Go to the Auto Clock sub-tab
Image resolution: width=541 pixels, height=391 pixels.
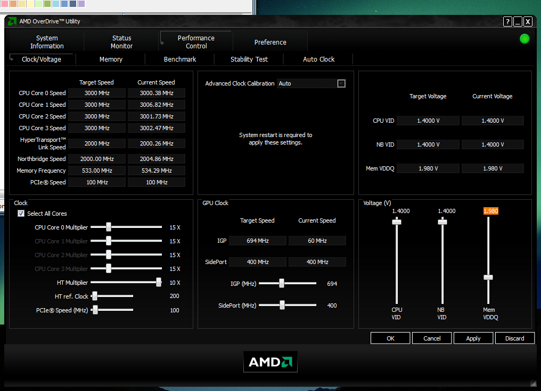pyautogui.click(x=318, y=59)
